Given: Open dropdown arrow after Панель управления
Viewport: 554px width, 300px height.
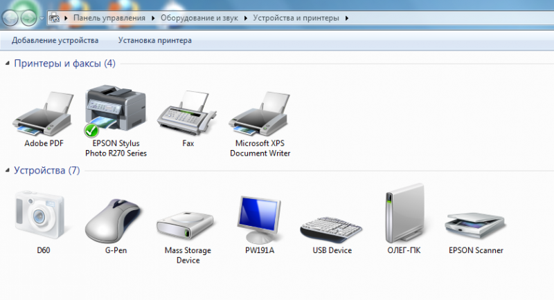Looking at the screenshot, I should [153, 18].
